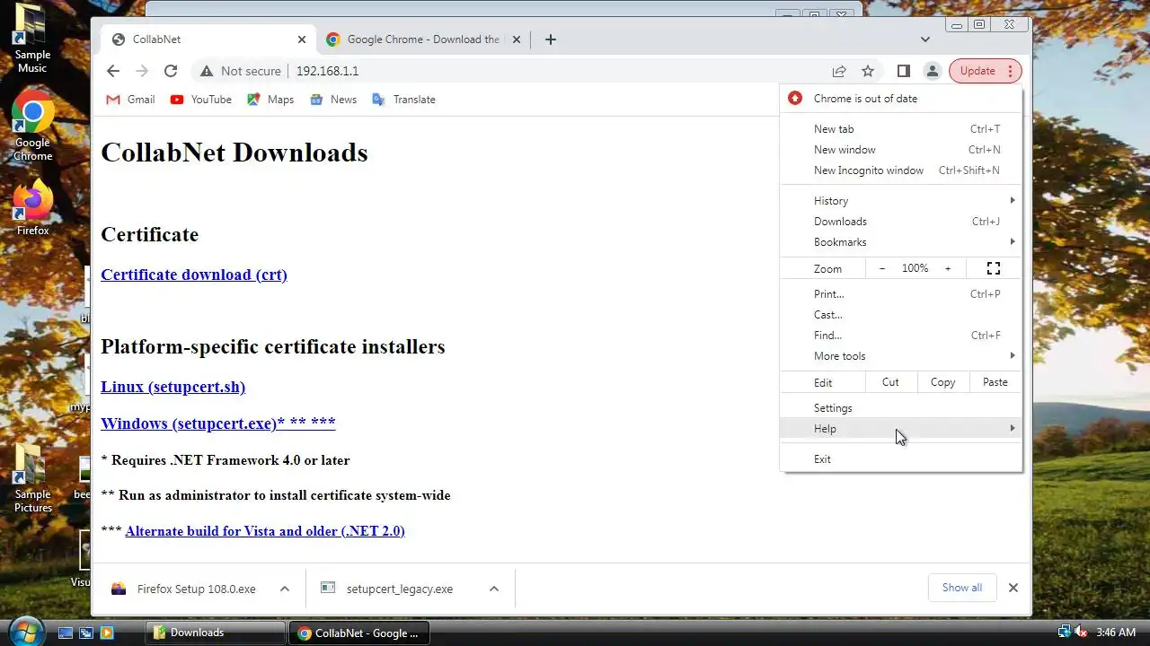This screenshot has width=1150, height=646.
Task: Expand the More tools submenu
Action: pyautogui.click(x=900, y=356)
